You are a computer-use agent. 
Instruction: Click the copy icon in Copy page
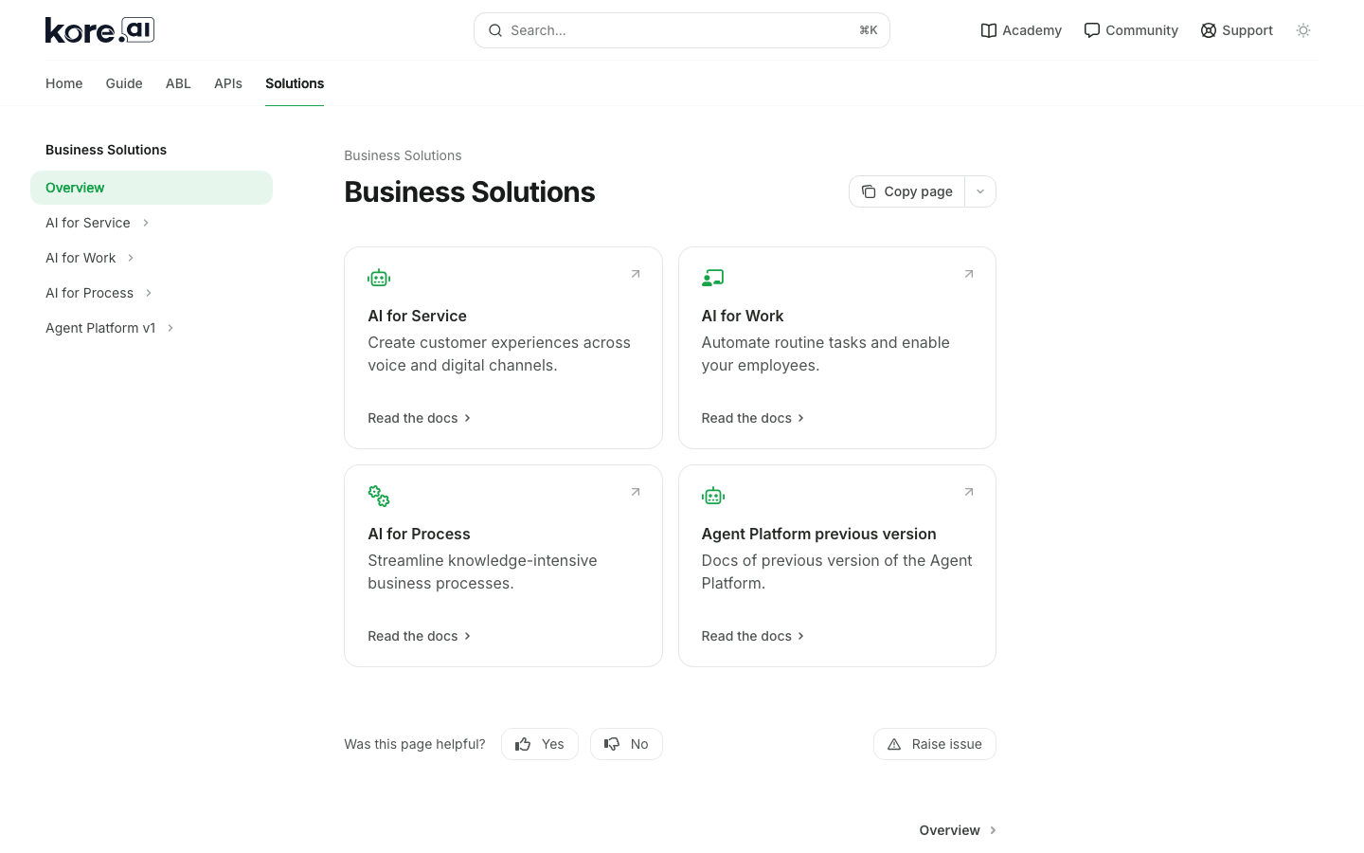click(x=869, y=191)
